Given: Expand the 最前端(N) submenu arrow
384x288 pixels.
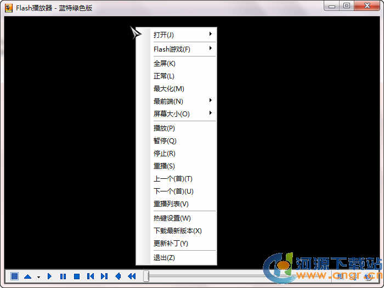Looking at the screenshot, I should click(210, 100).
